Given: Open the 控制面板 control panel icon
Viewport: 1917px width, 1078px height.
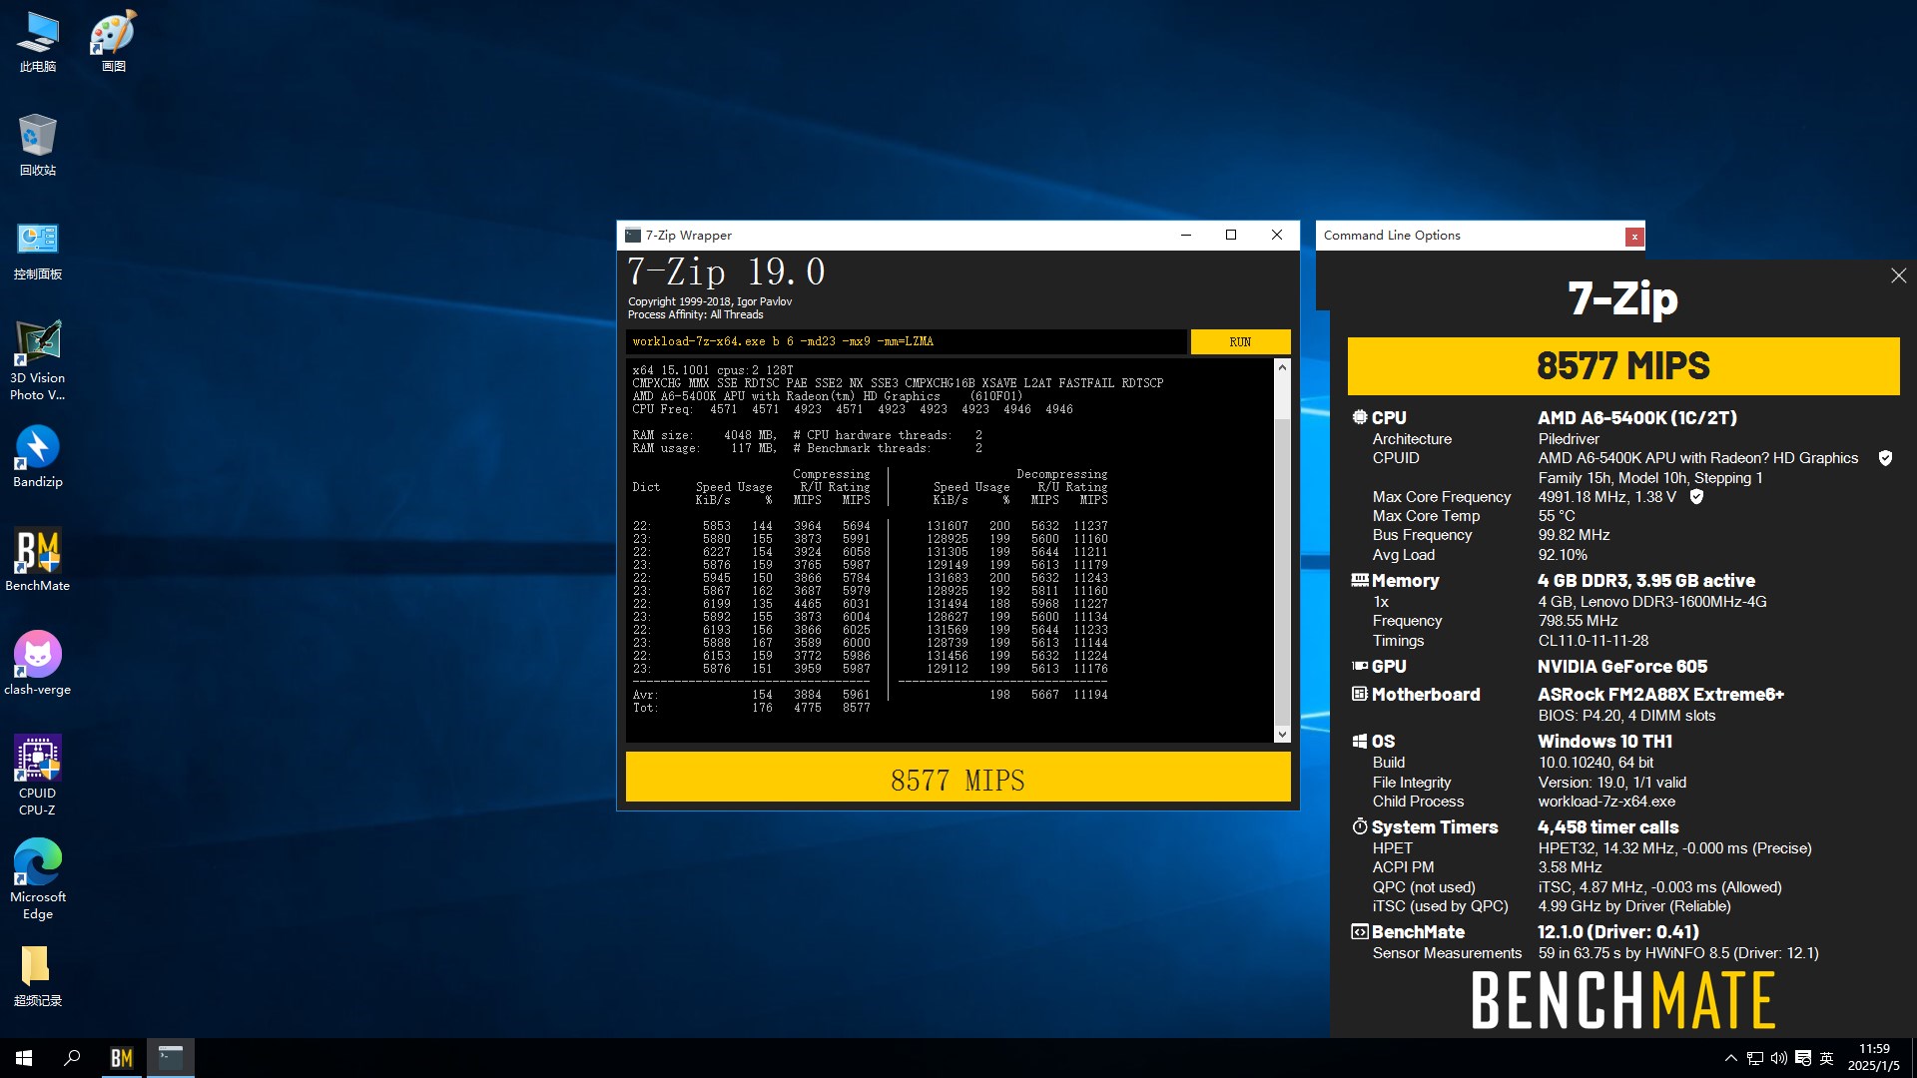Looking at the screenshot, I should pyautogui.click(x=38, y=250).
